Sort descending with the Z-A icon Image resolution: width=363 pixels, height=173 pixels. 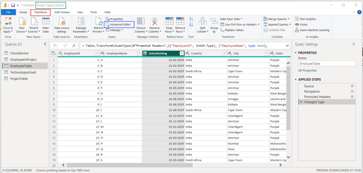(191, 24)
